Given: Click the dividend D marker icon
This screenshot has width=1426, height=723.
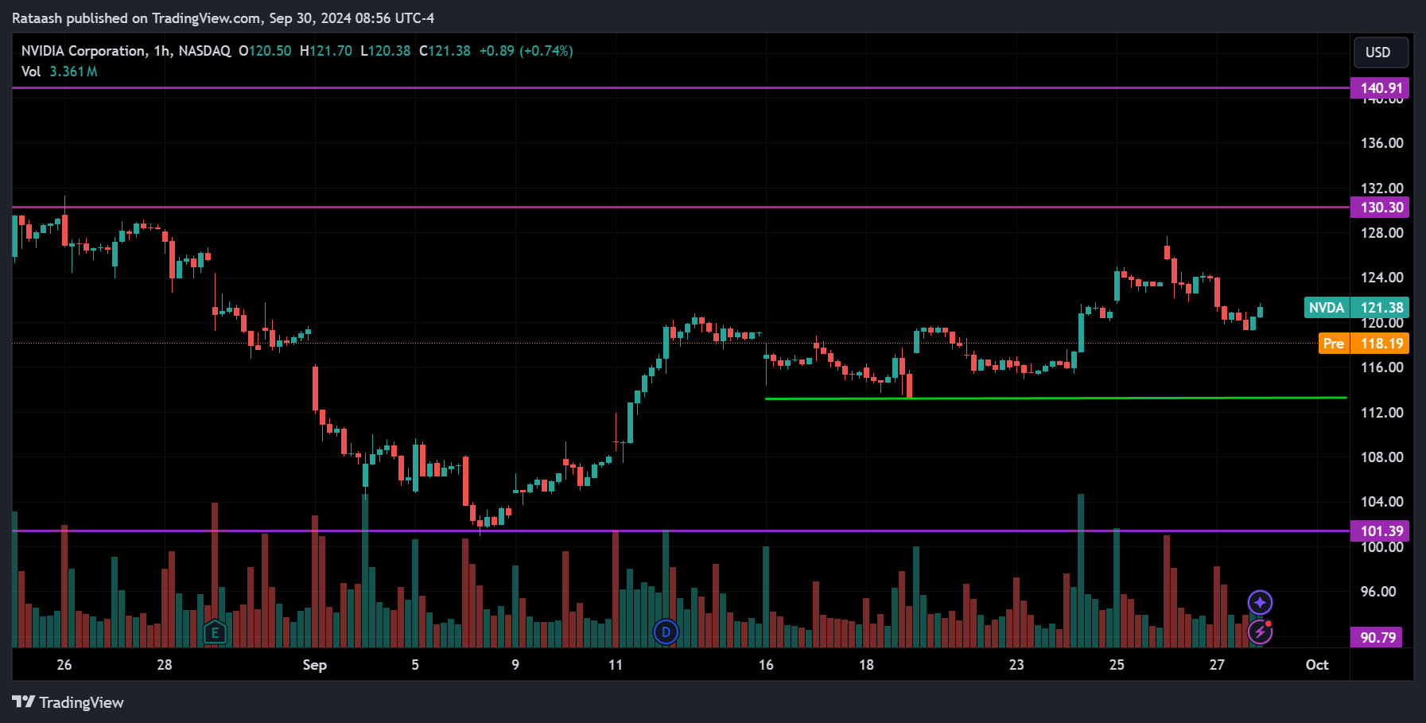Looking at the screenshot, I should [x=666, y=632].
